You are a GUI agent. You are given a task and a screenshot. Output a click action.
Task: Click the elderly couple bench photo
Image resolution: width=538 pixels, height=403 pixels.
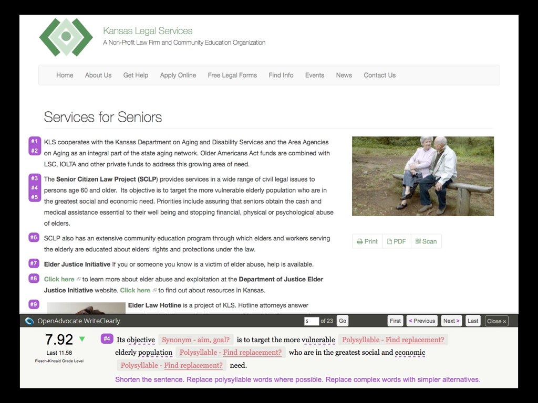[x=422, y=176]
